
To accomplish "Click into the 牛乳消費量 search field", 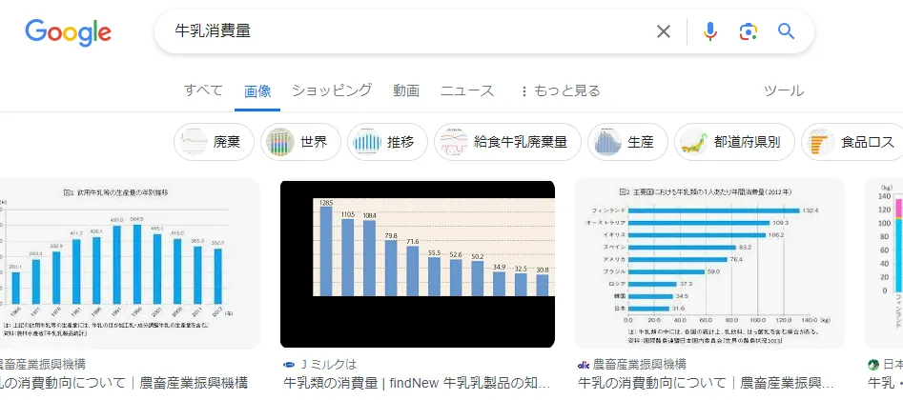I will tap(400, 31).
